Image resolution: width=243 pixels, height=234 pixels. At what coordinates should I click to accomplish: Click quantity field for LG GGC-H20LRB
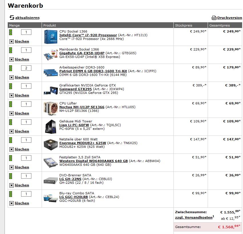click(26, 194)
